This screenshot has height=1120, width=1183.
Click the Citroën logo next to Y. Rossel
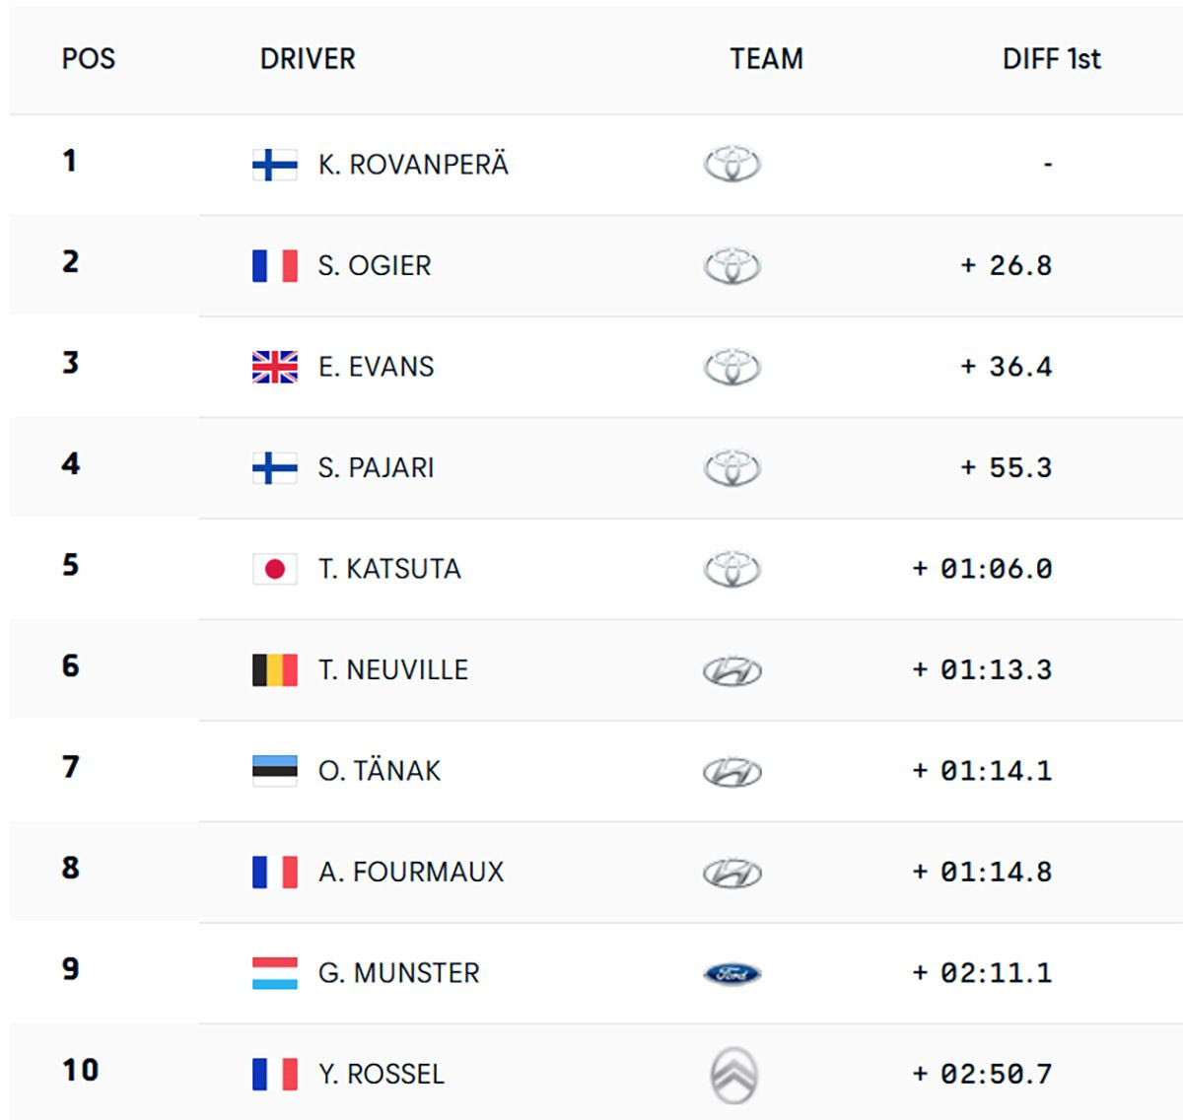(733, 1075)
